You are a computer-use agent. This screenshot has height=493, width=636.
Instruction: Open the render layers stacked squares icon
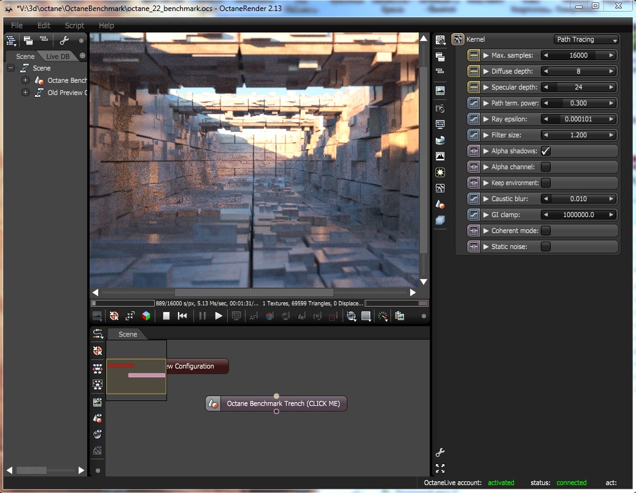[x=440, y=220]
